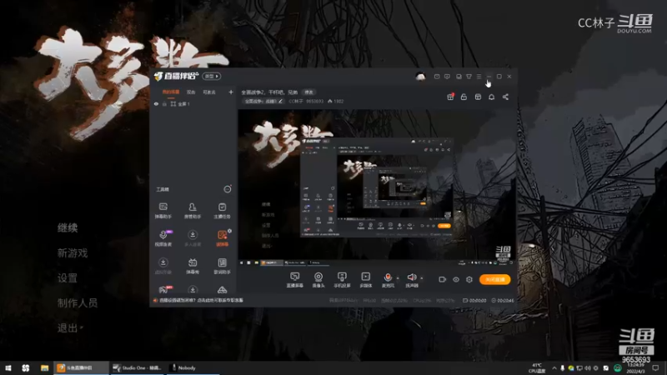The width and height of the screenshot is (667, 375).
Task: Click the user avatar in title bar
Action: coord(420,77)
